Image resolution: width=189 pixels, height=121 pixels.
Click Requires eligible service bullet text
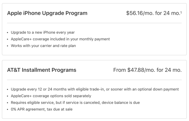coord(75,103)
